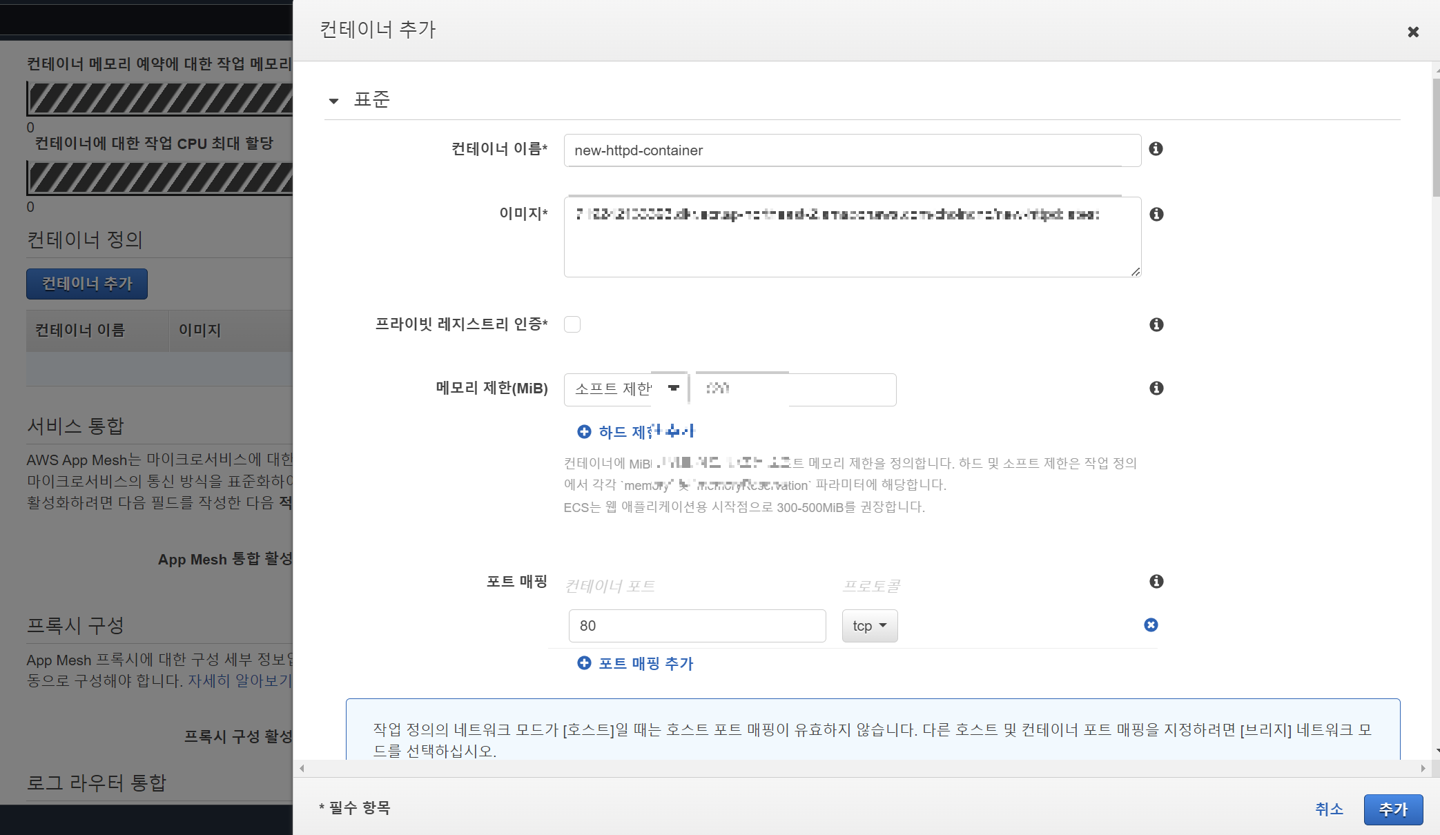Click info icon for private registry authentication

coord(1156,324)
